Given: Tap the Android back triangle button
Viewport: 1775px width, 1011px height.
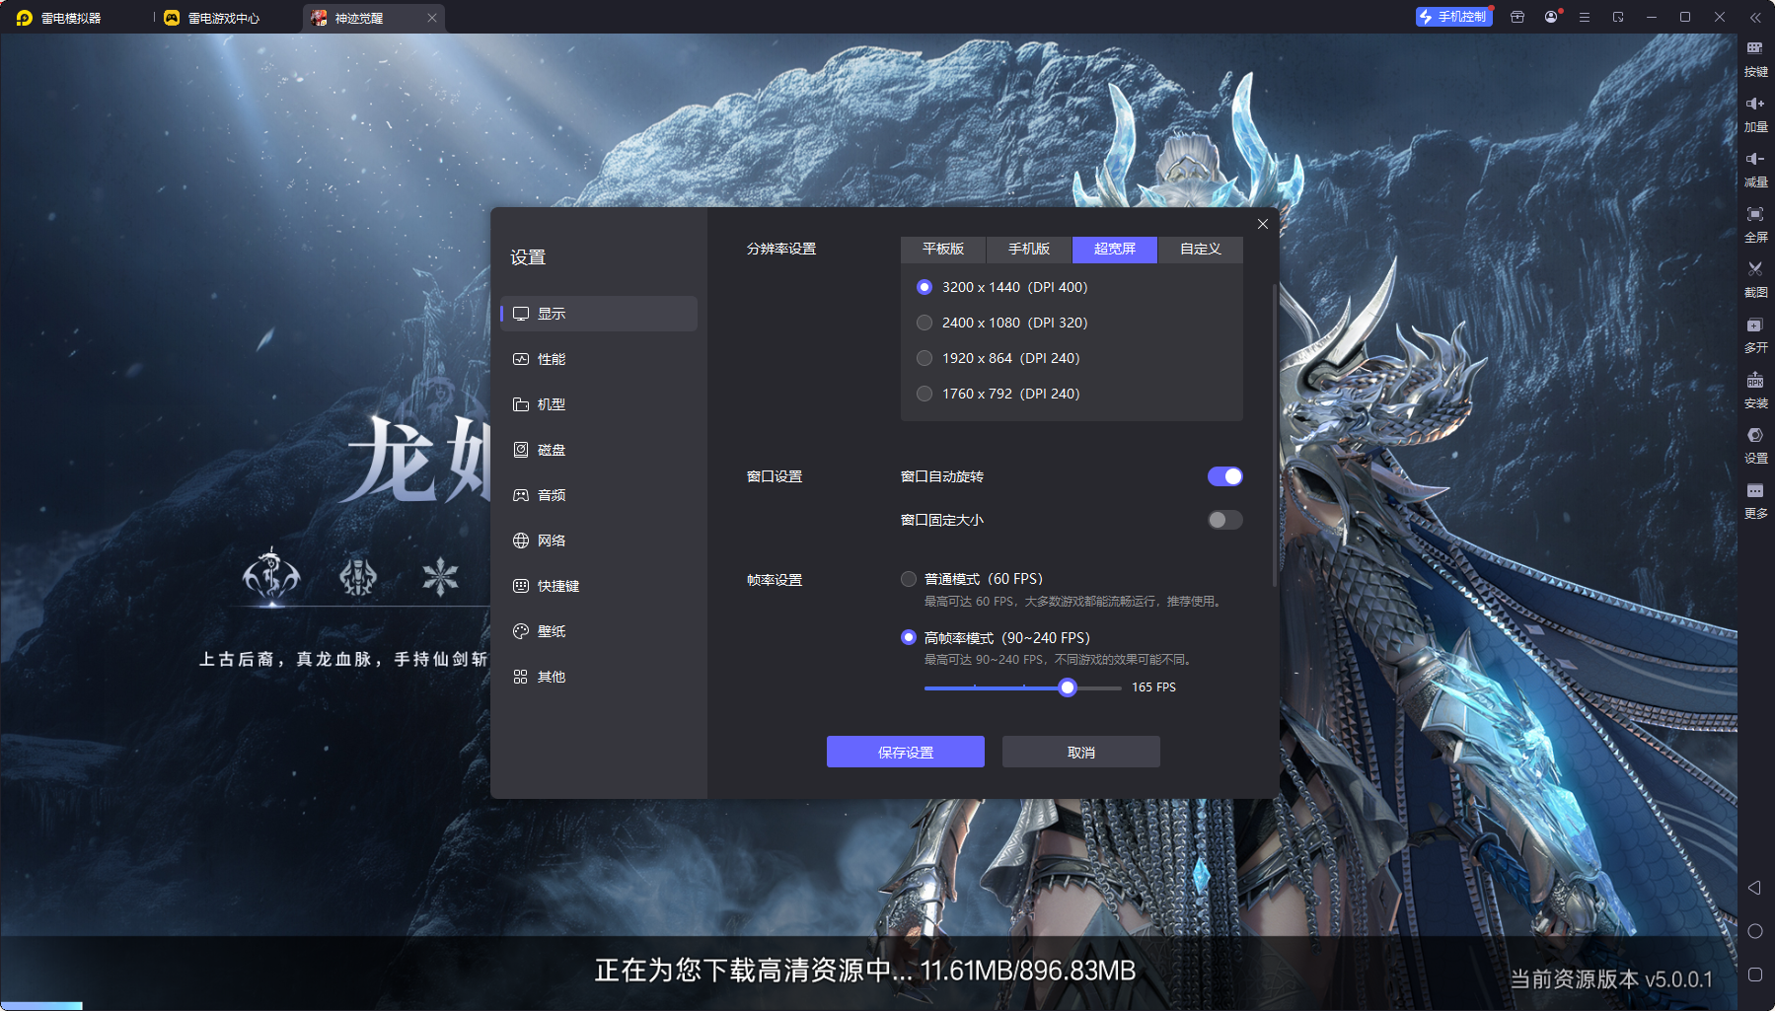Looking at the screenshot, I should point(1754,888).
